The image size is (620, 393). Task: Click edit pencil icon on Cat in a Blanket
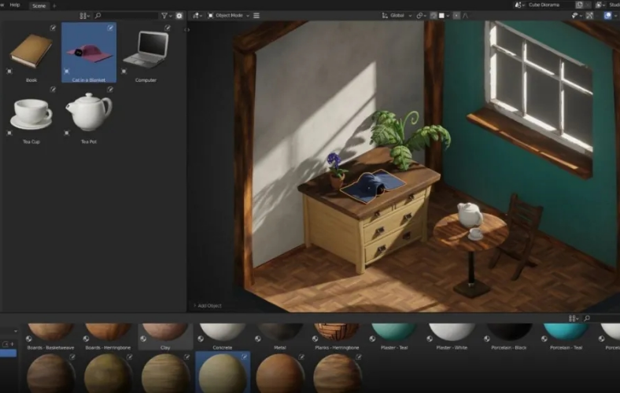pos(110,28)
